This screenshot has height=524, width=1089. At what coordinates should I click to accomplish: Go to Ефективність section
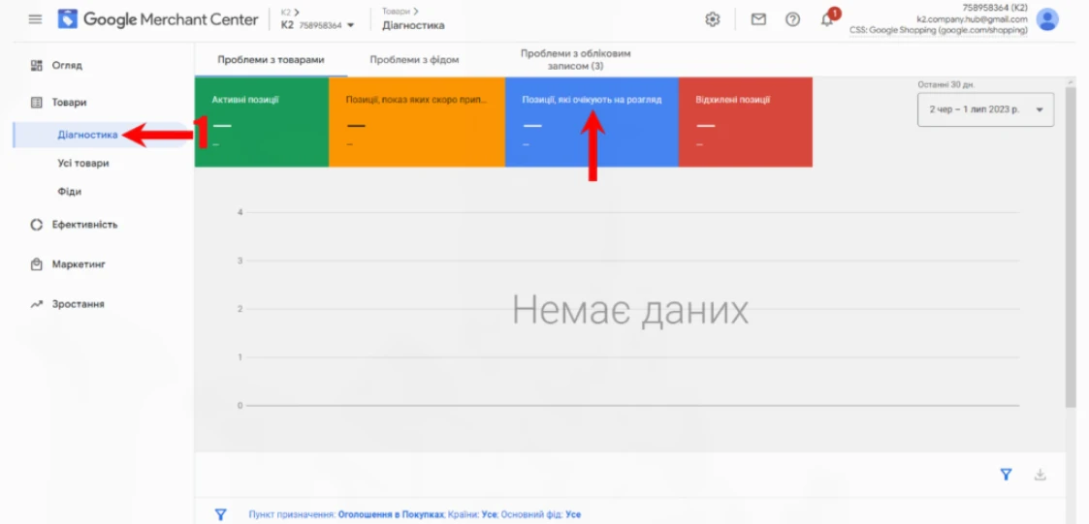point(84,225)
